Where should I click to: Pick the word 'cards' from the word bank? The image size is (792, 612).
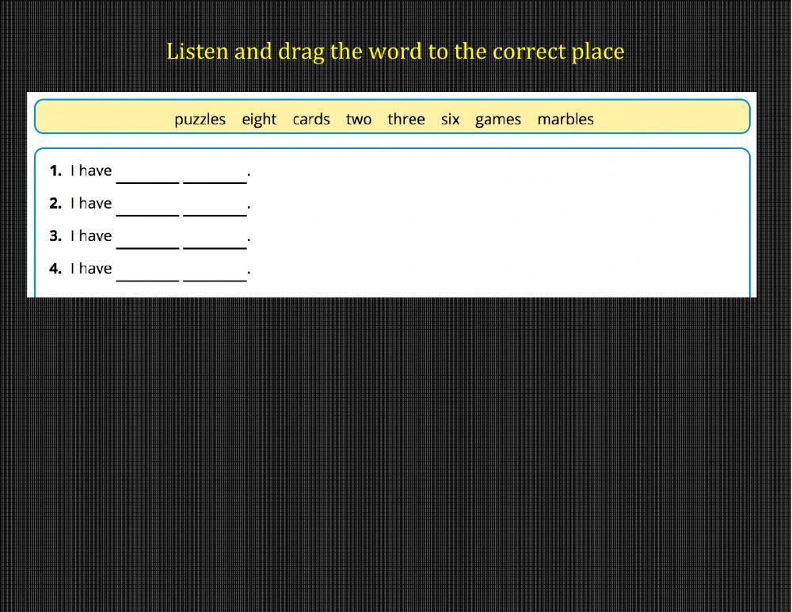[x=311, y=119]
